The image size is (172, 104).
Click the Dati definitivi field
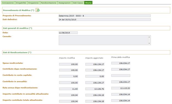[105, 20]
